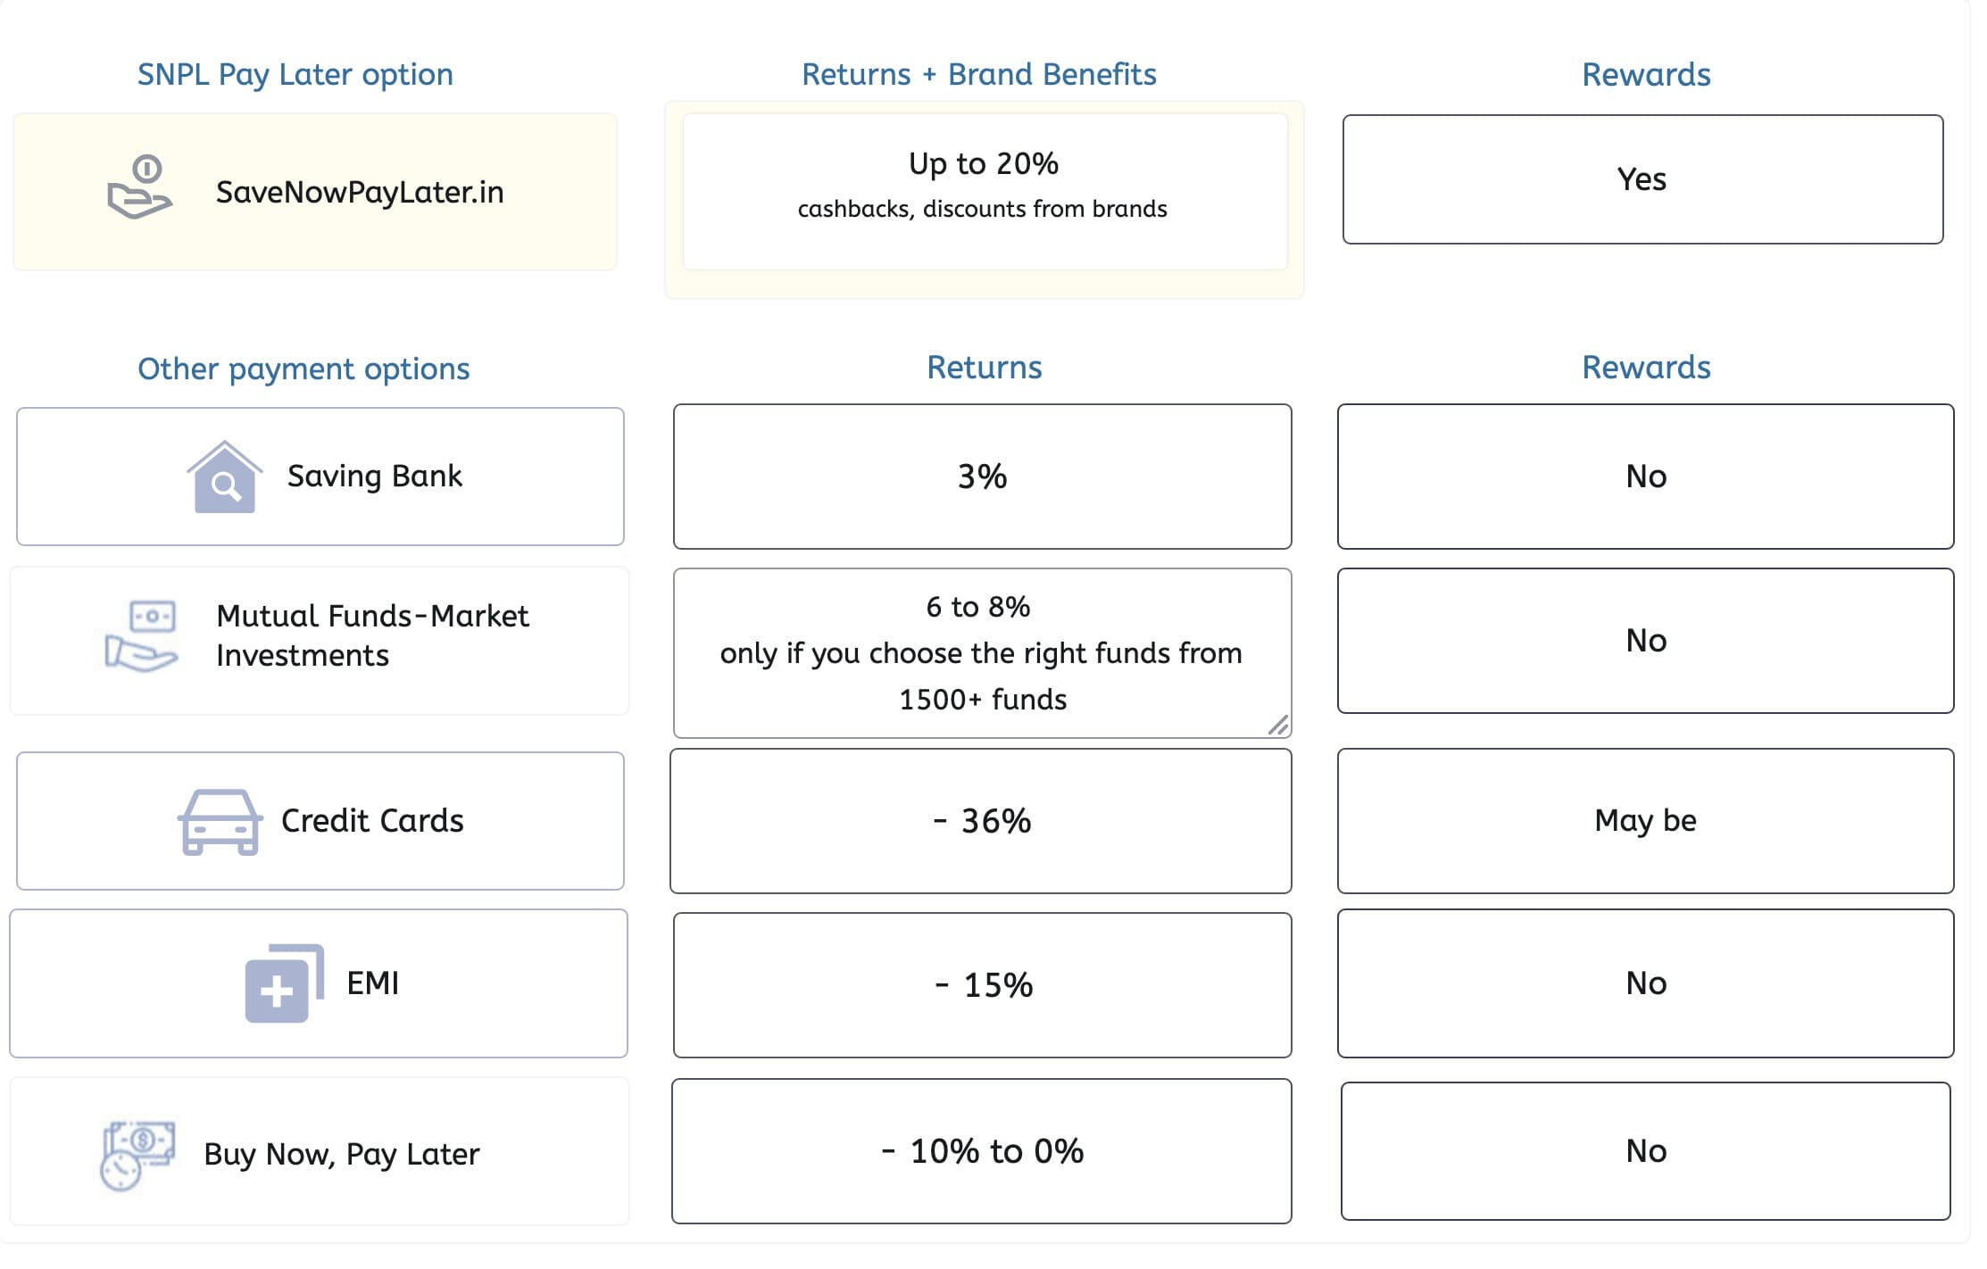The height and width of the screenshot is (1269, 1987).
Task: Choose the Credit Cards label text
Action: [x=372, y=821]
